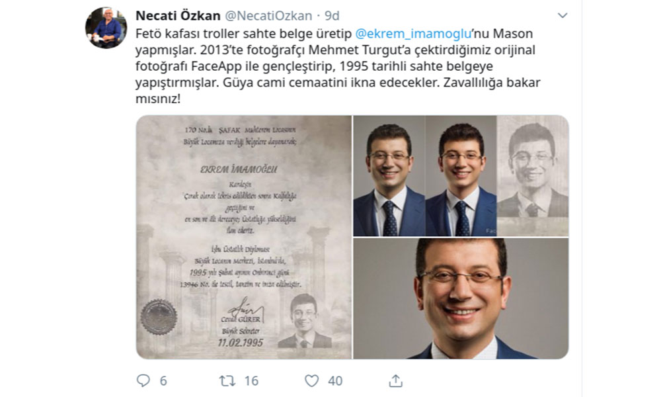Screen dimensions: 661x397
Task: Select the round seal on the certificate
Action: [159, 317]
